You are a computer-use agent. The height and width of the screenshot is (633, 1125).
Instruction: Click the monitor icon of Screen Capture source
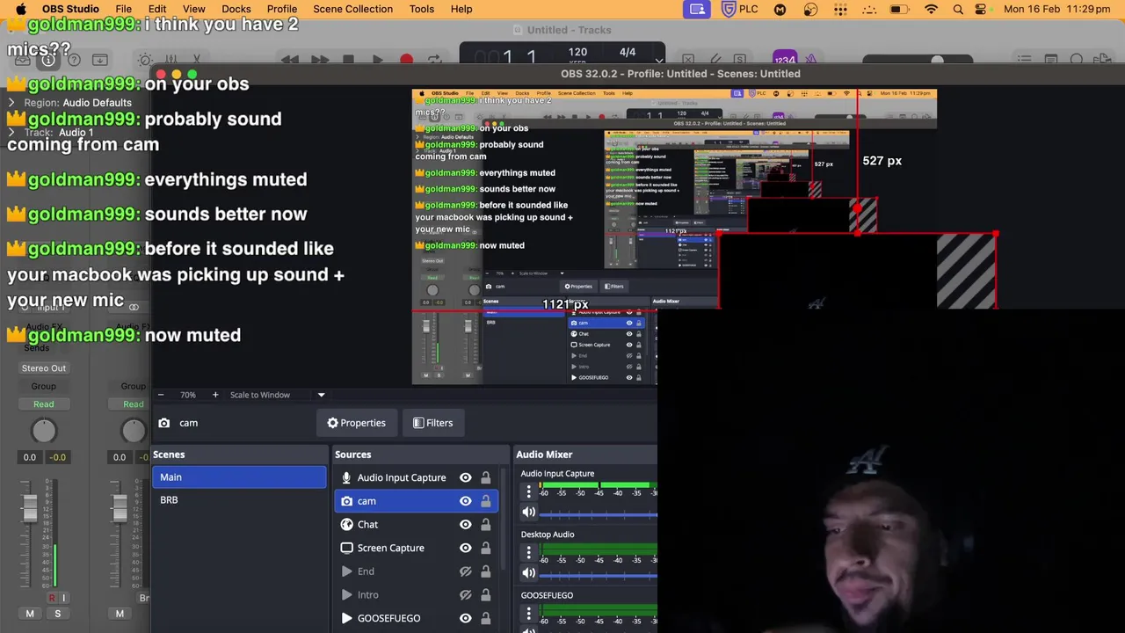click(x=346, y=548)
